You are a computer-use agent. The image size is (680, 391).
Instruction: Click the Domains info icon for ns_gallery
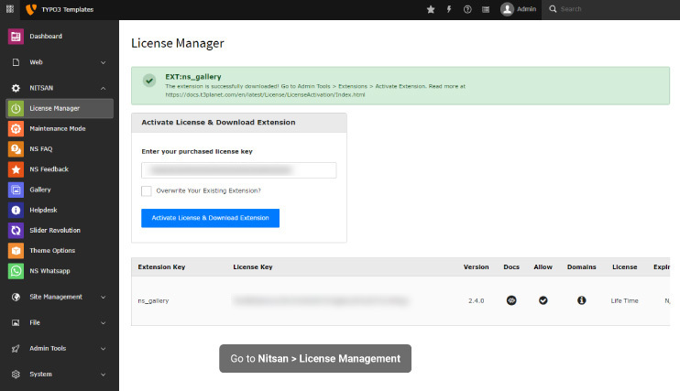(x=582, y=300)
